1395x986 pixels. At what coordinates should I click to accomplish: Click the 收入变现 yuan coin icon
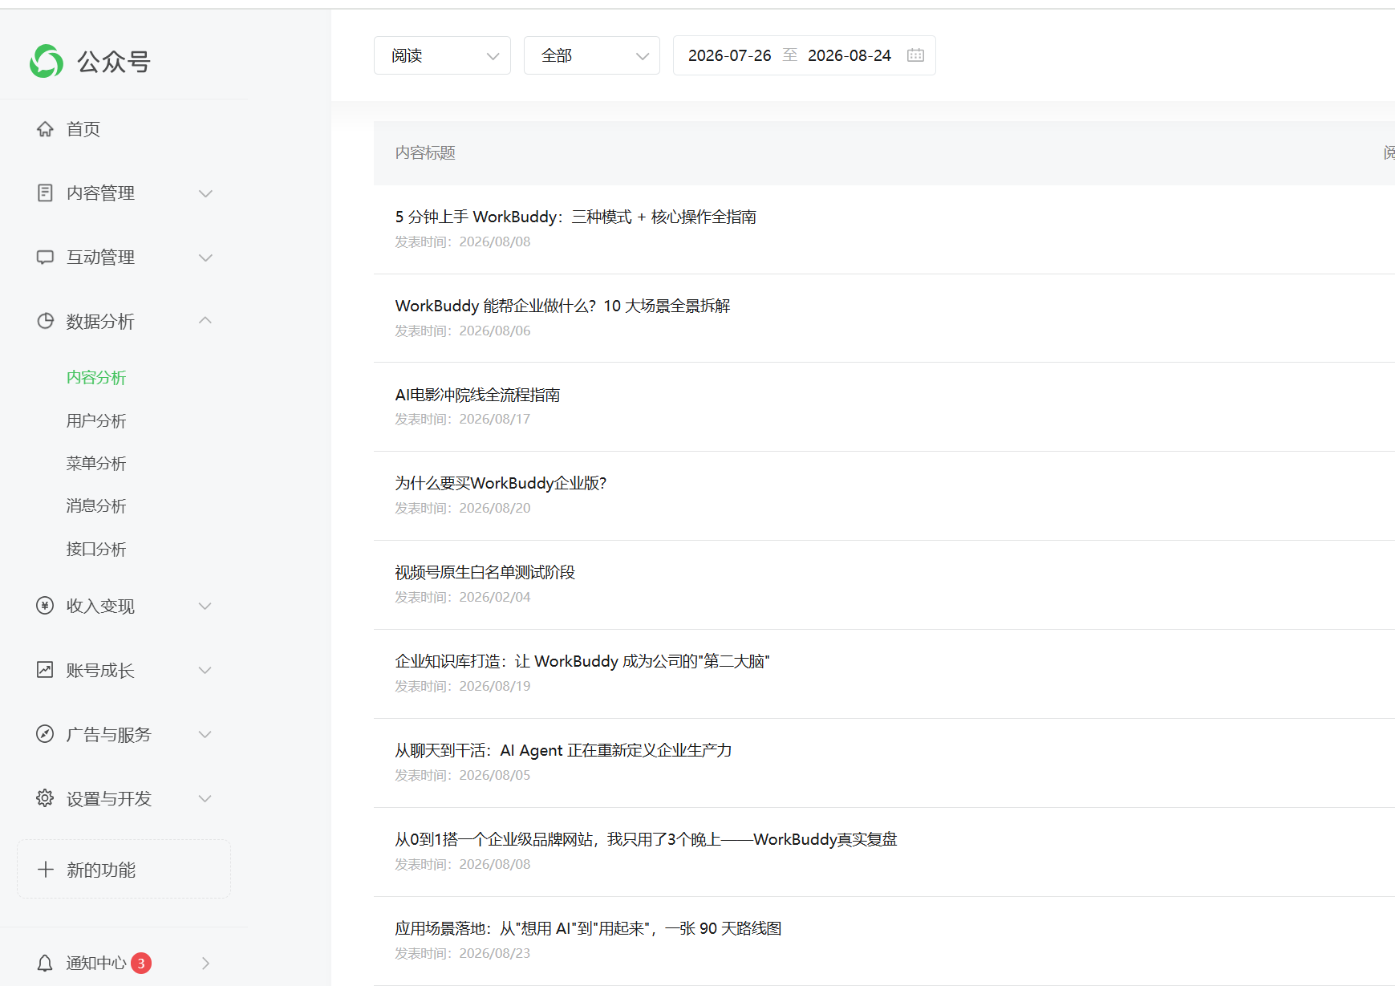[45, 606]
